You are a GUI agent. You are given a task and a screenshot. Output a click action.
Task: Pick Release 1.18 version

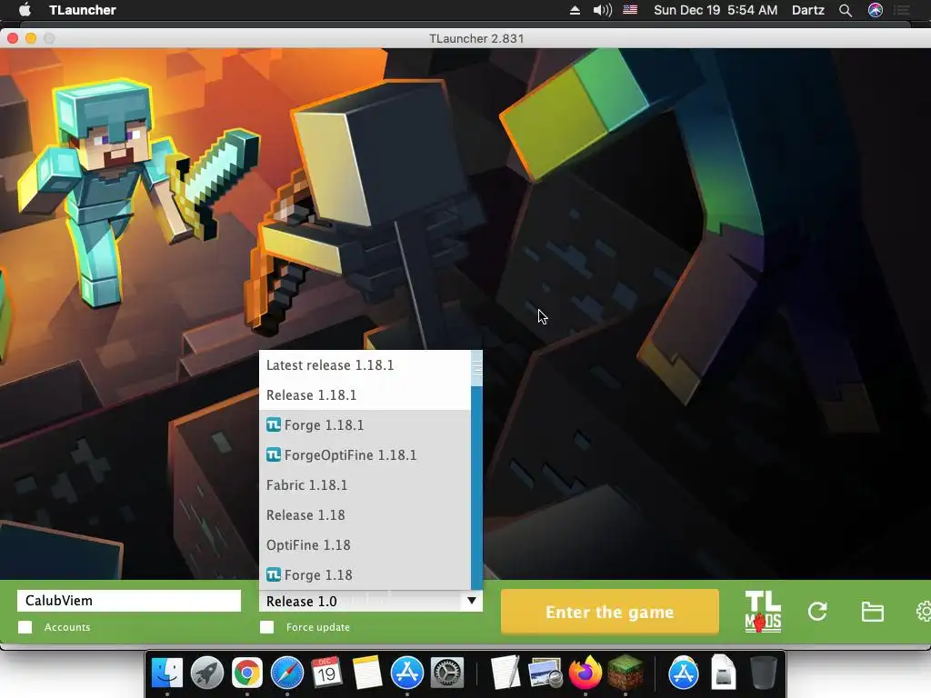[365, 515]
